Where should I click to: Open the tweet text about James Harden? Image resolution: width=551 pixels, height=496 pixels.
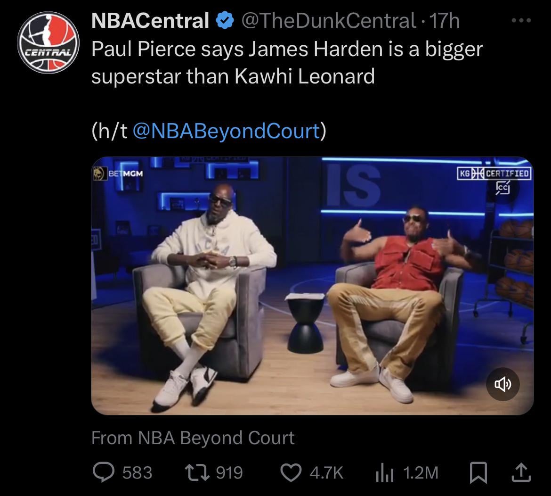click(x=287, y=62)
